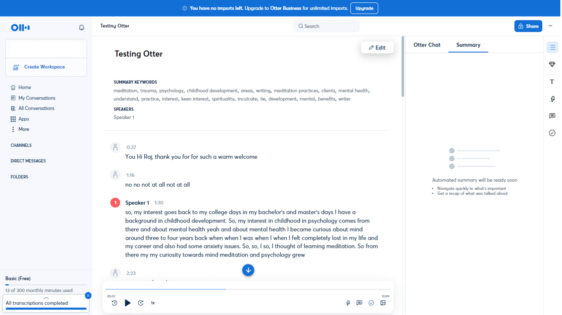
Task: Click the 'Hi Raj, thank you' line
Action: [191, 157]
